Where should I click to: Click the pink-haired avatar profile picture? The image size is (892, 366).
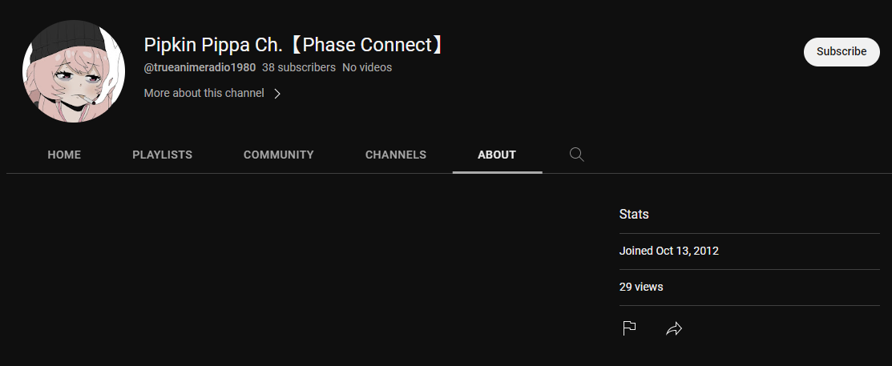74,71
